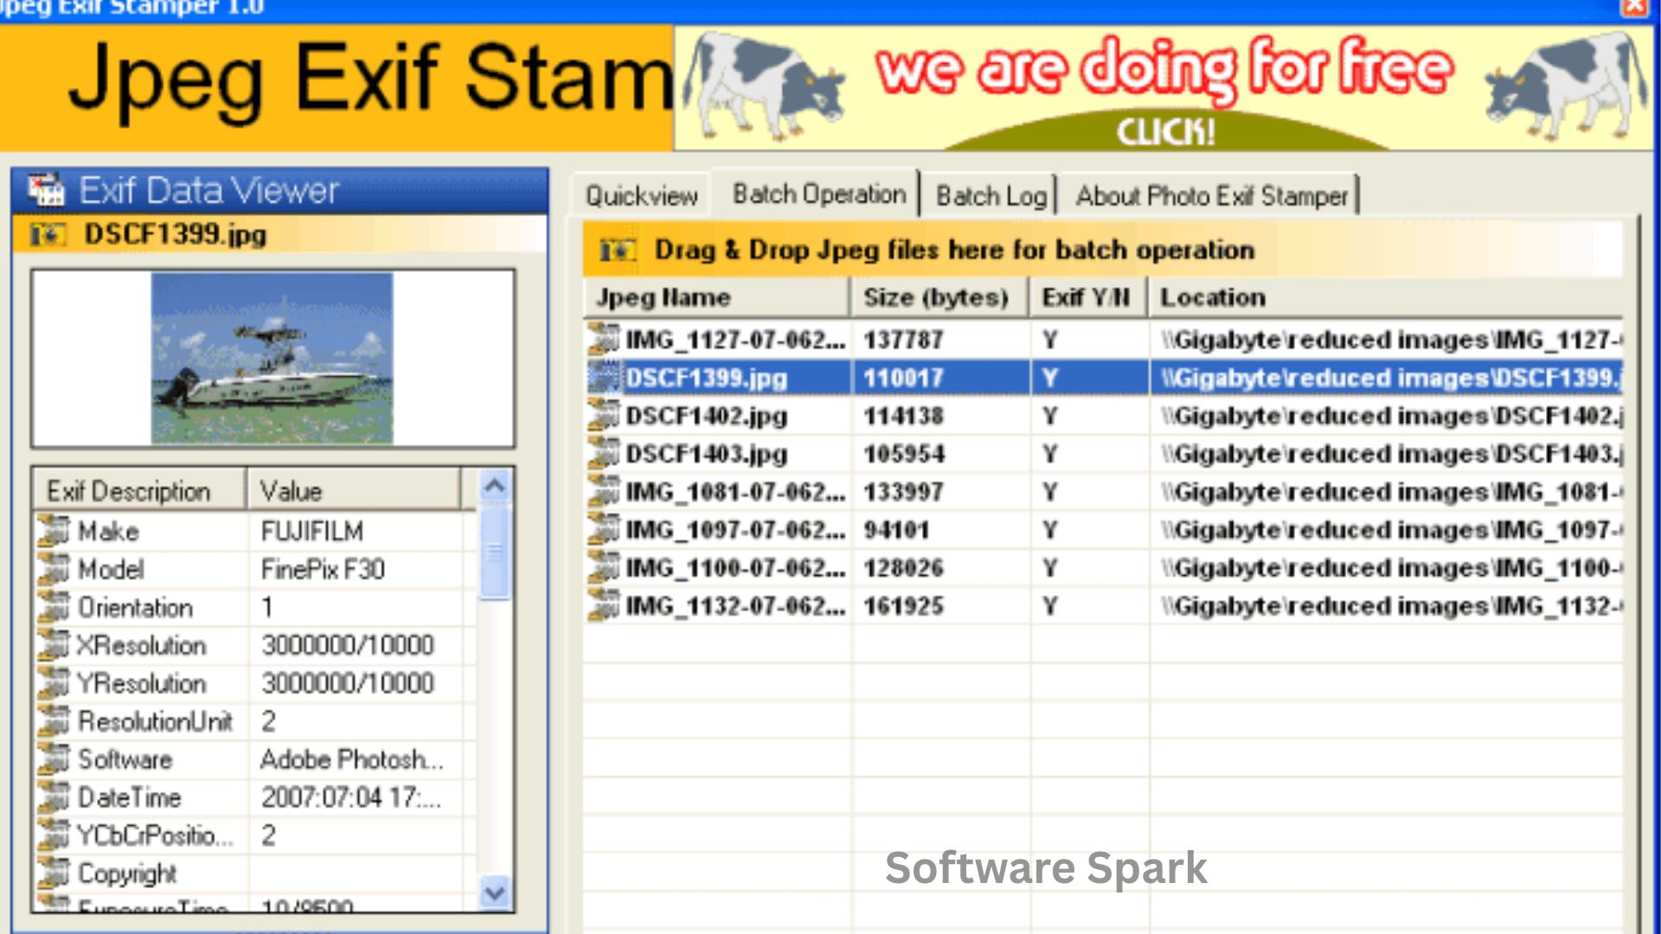Click the FinePix F30 model value

pyautogui.click(x=323, y=569)
